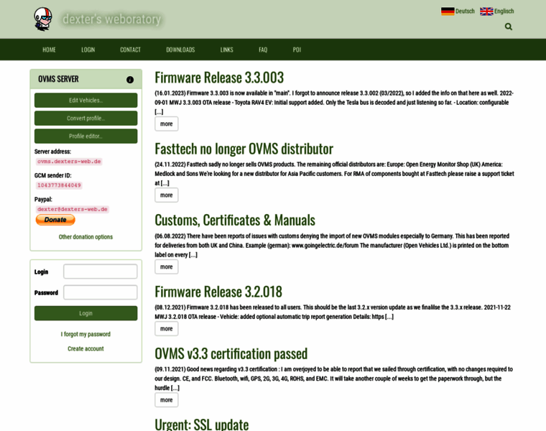Select Paypal address dexter@dexters-web.de
This screenshot has height=431, width=546.
click(x=73, y=209)
